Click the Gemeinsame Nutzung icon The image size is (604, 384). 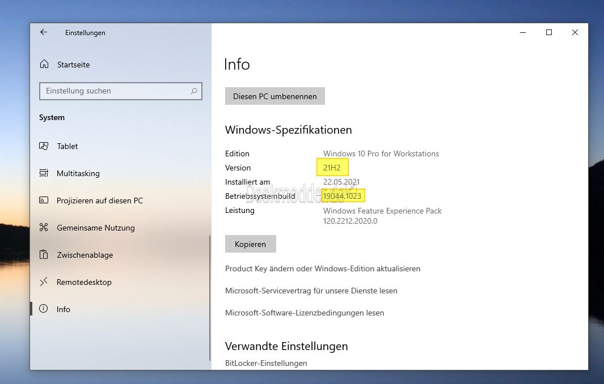(44, 228)
